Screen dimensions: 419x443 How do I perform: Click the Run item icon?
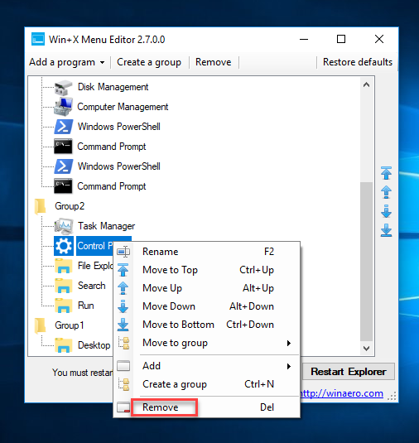64,306
